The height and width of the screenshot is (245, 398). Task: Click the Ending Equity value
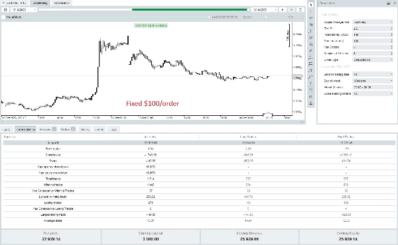(x=348, y=239)
